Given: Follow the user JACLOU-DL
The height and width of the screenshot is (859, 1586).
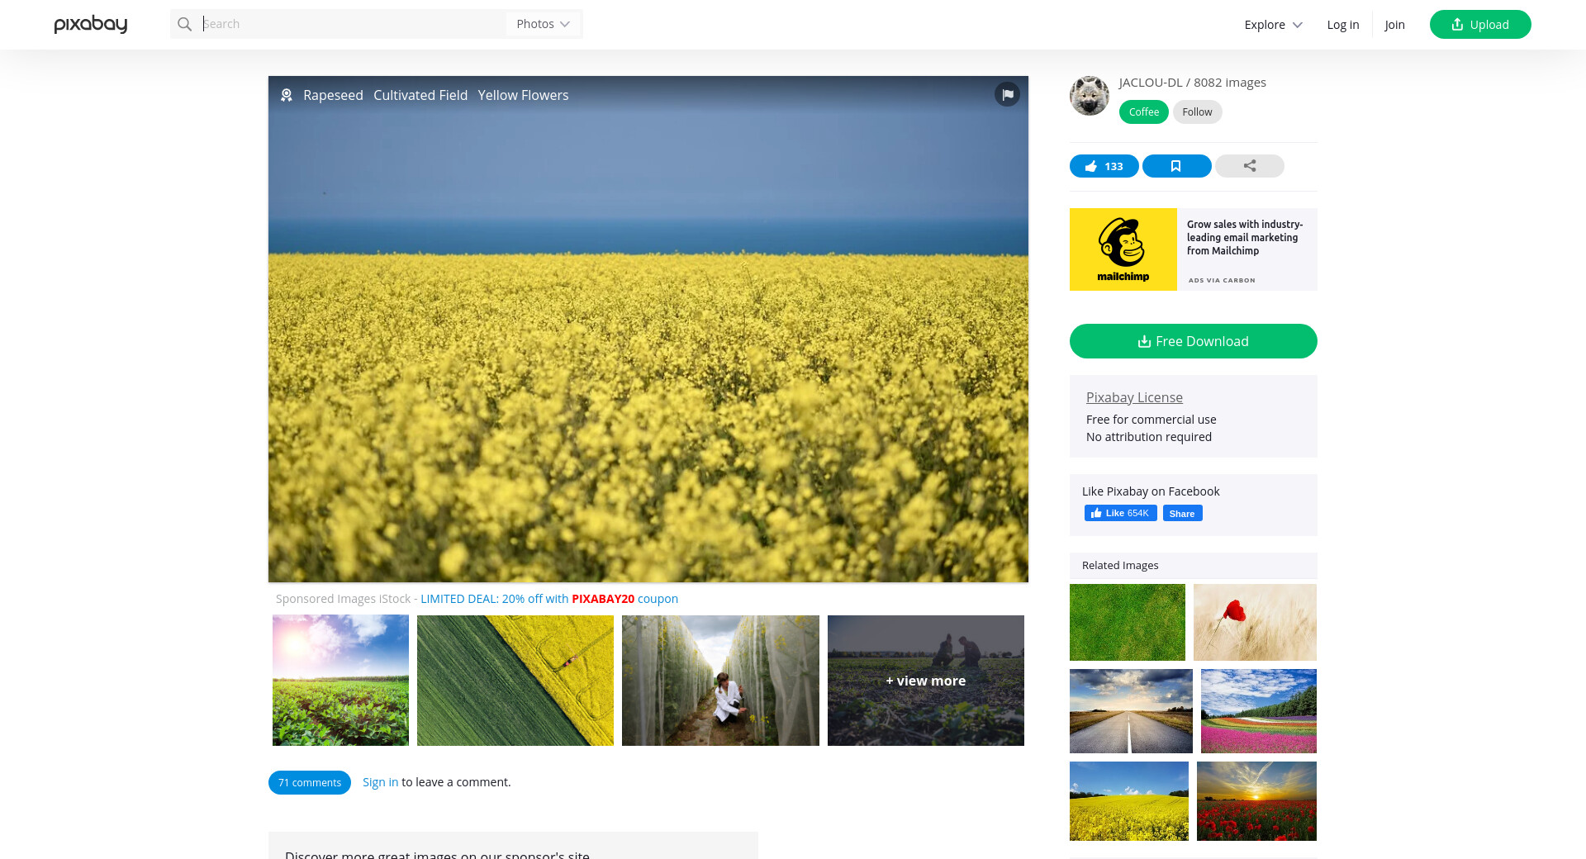Looking at the screenshot, I should [x=1197, y=112].
